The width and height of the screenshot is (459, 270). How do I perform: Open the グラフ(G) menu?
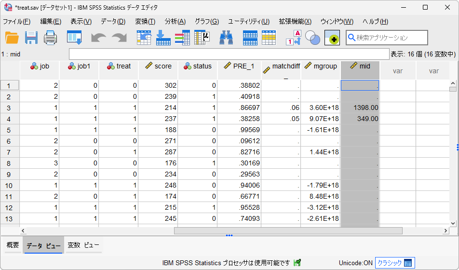[x=207, y=22]
